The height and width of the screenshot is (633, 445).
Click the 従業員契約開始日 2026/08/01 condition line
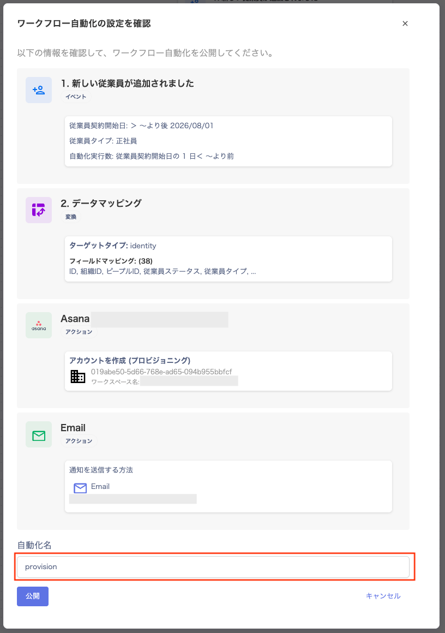tap(141, 126)
